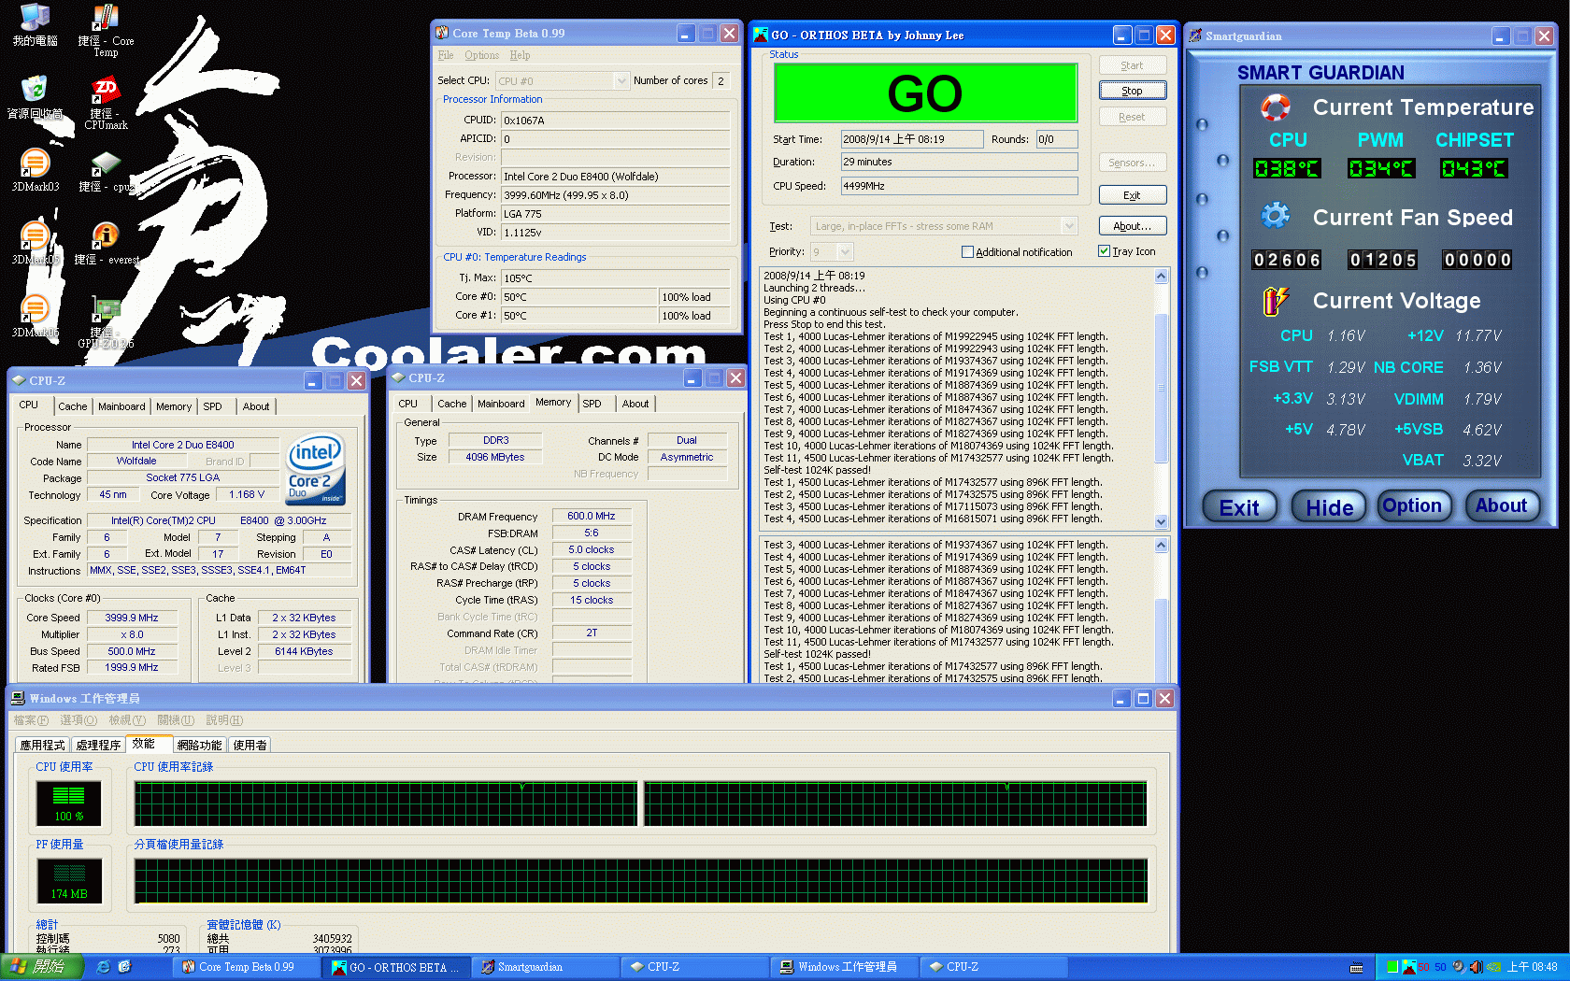Click the ORTHOS tray icon beside the green square
This screenshot has height=981, width=1570.
pyautogui.click(x=1409, y=967)
